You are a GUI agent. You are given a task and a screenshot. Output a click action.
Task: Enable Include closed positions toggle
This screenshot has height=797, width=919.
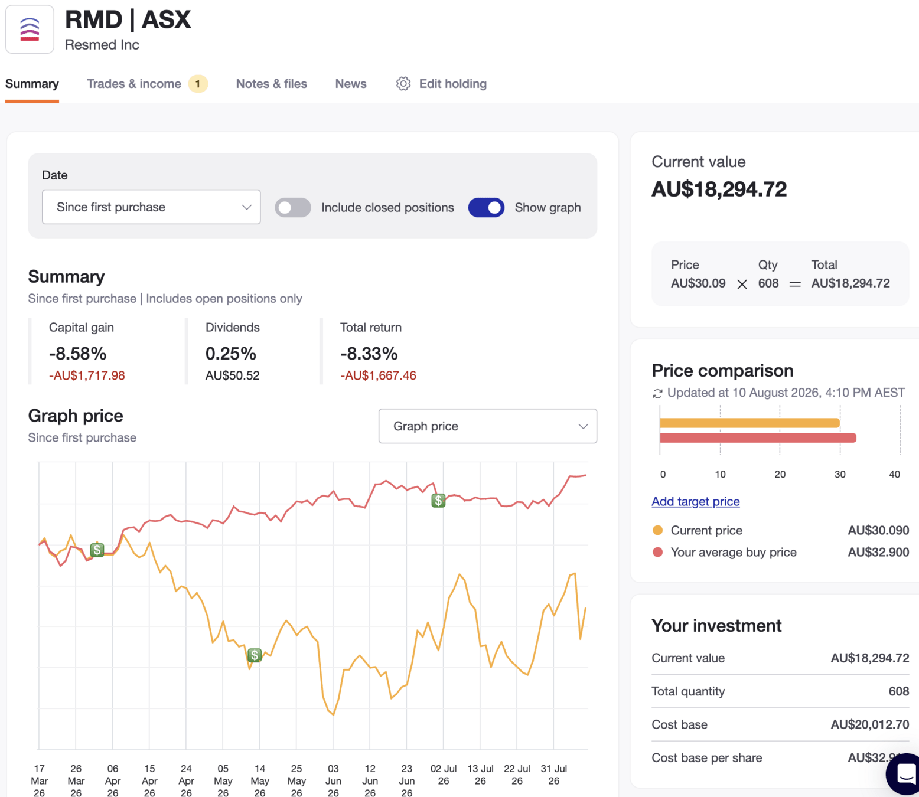[x=293, y=208]
